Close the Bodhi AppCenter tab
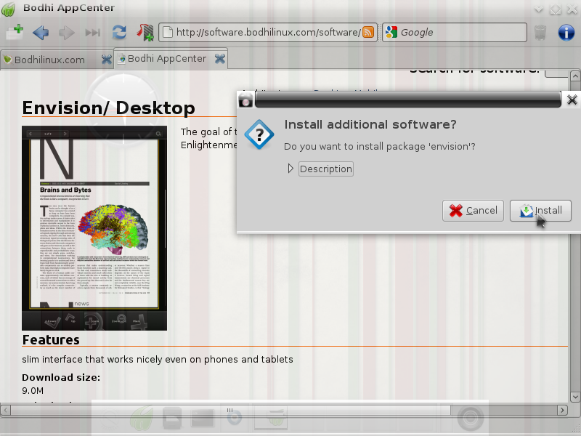581x436 pixels. 220,59
